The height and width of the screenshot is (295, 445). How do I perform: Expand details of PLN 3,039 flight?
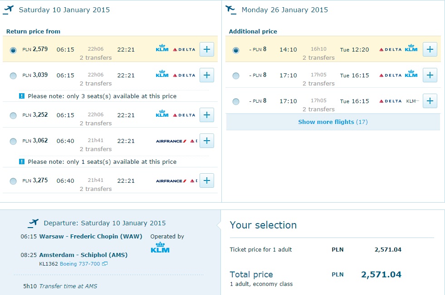pos(206,75)
